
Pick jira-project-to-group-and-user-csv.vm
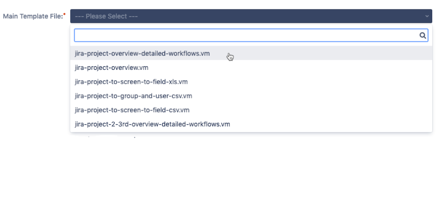click(x=251, y=96)
